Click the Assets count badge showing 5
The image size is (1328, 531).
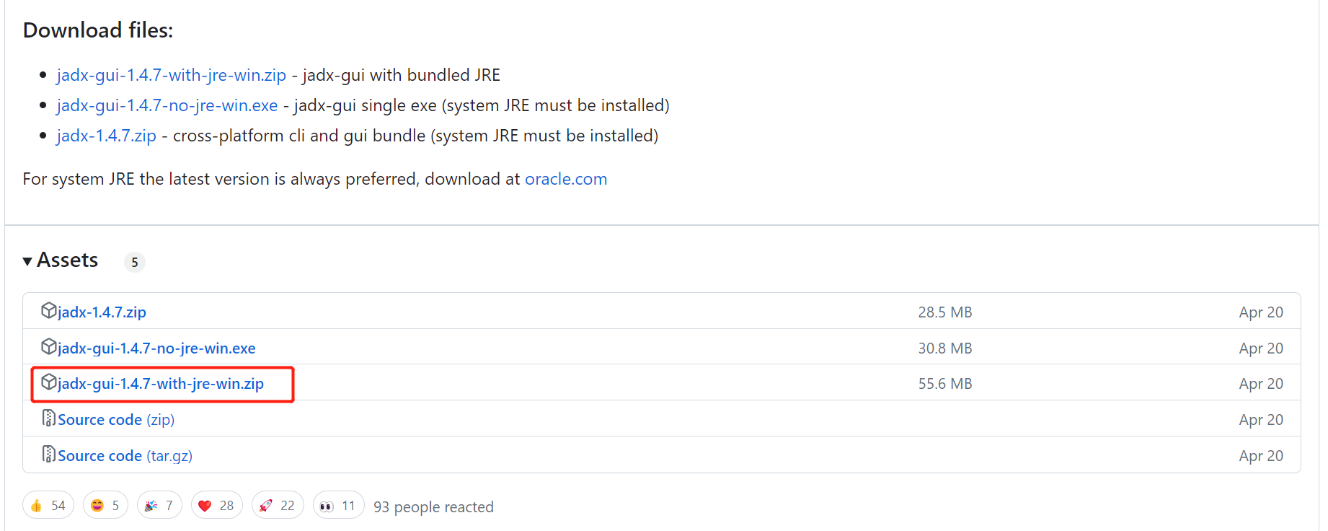(135, 263)
